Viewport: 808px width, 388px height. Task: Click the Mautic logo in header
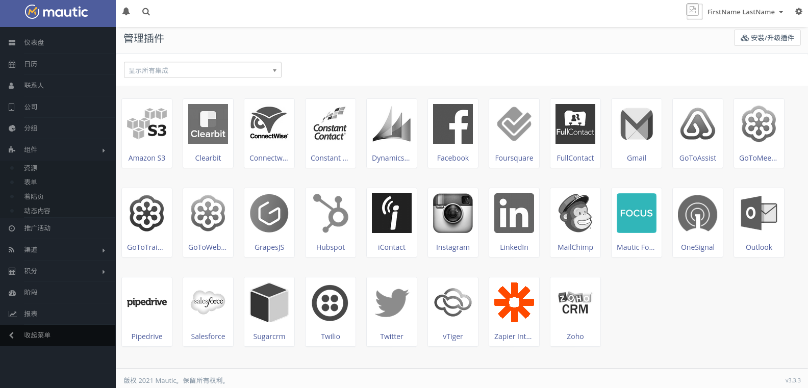pyautogui.click(x=57, y=12)
